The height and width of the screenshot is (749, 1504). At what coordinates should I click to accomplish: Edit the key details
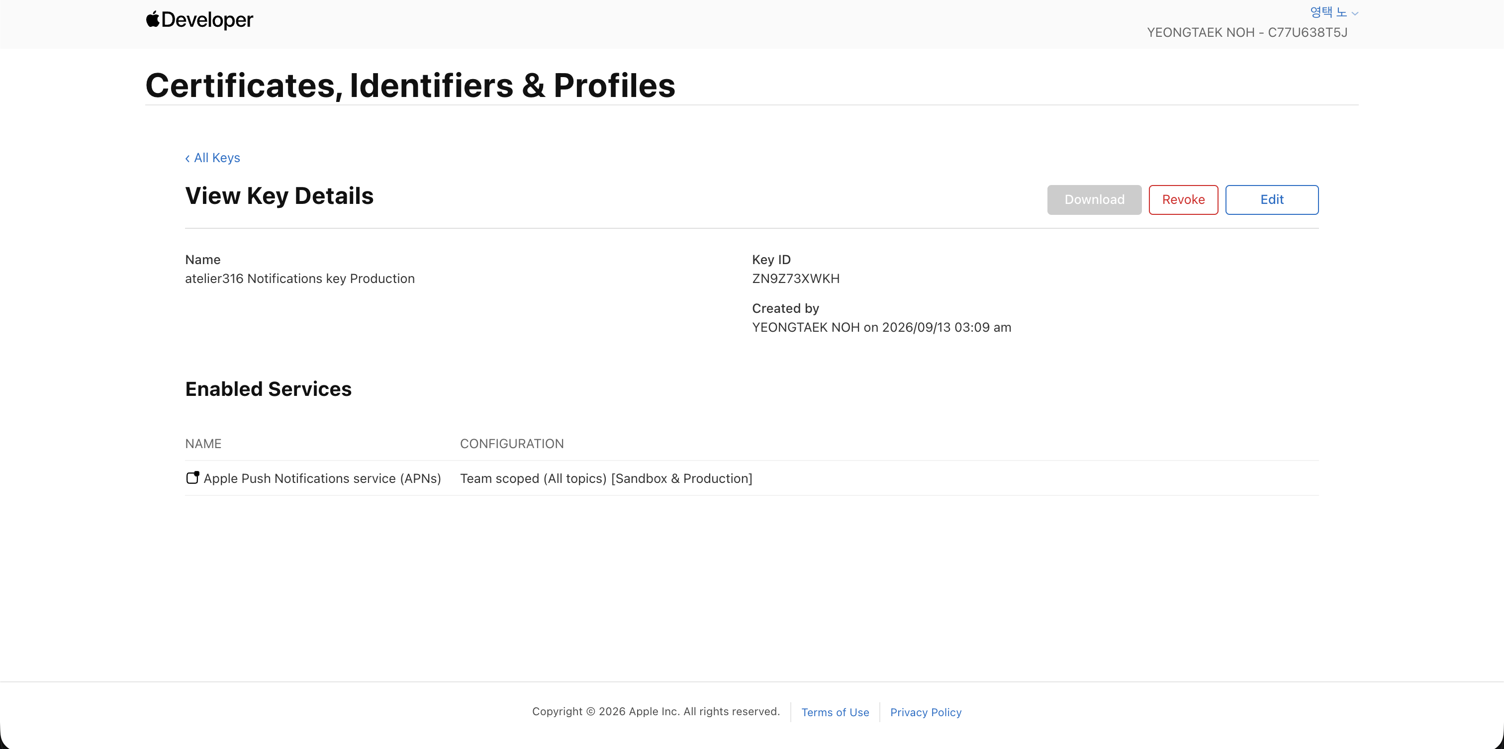click(x=1272, y=199)
